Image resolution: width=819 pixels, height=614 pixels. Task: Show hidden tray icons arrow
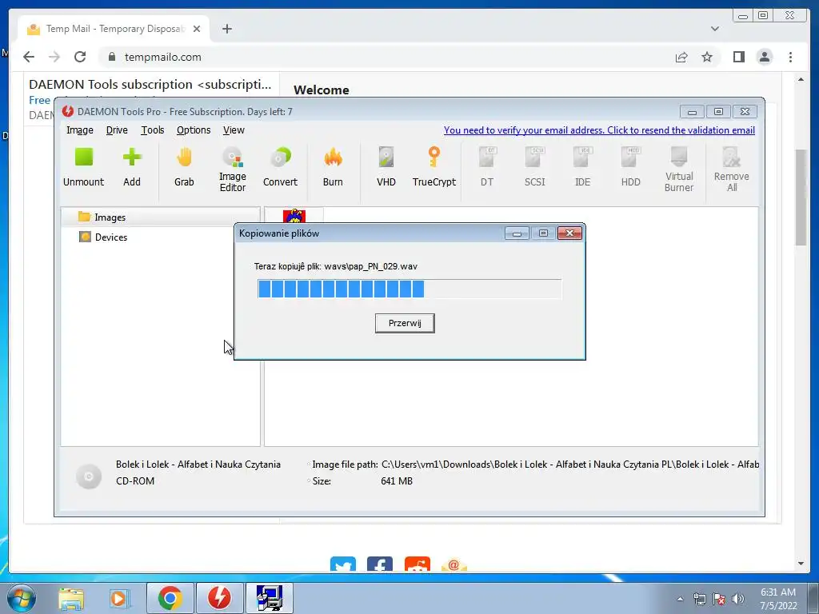(x=680, y=599)
